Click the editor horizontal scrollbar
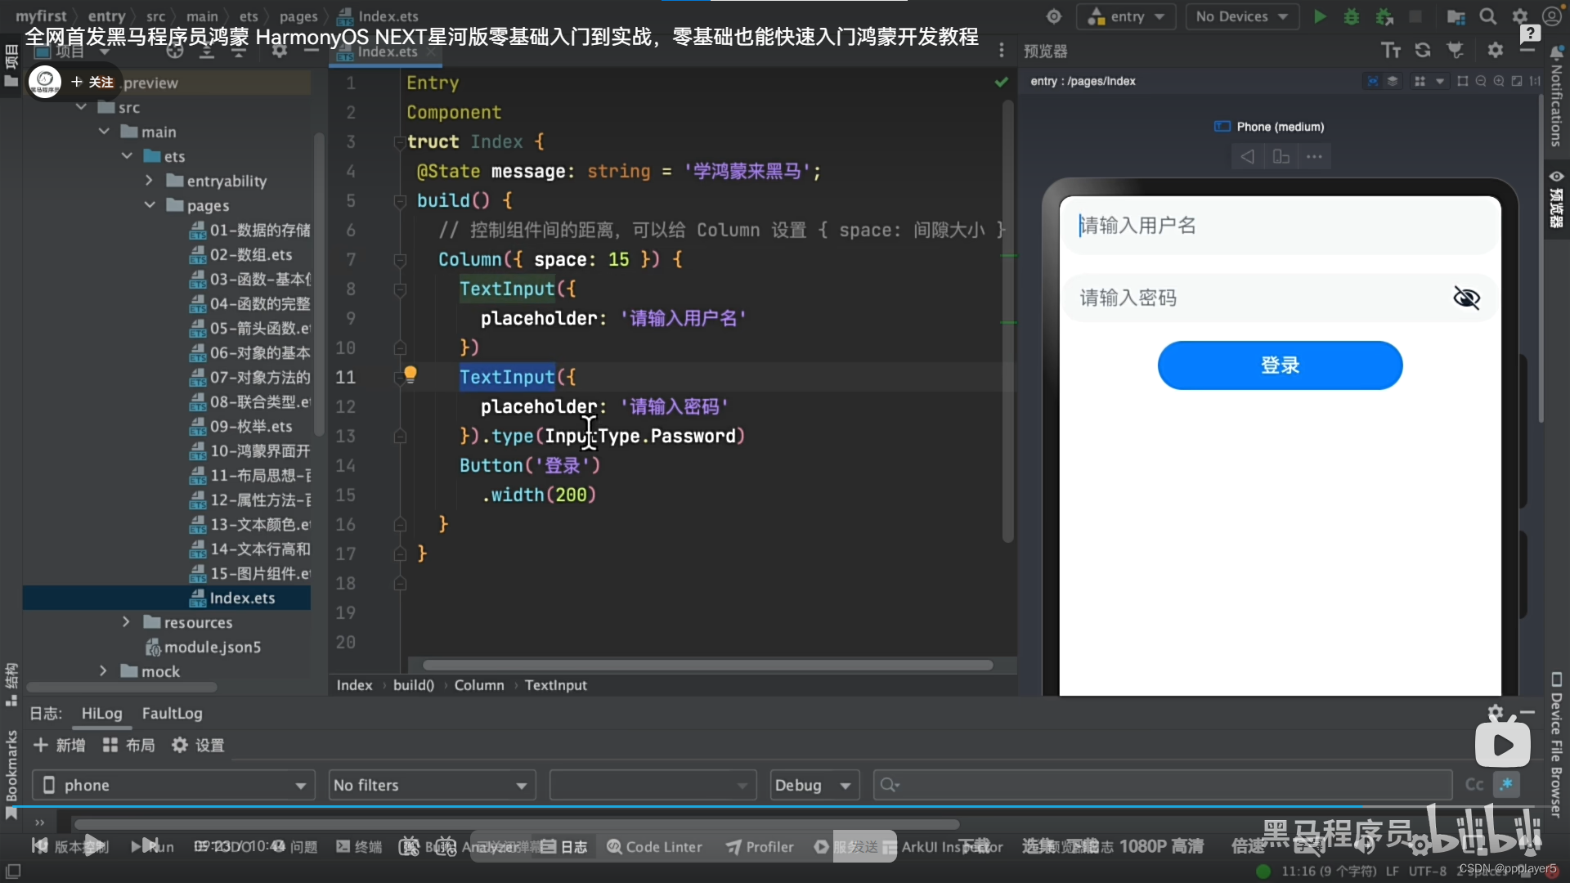 point(707,666)
